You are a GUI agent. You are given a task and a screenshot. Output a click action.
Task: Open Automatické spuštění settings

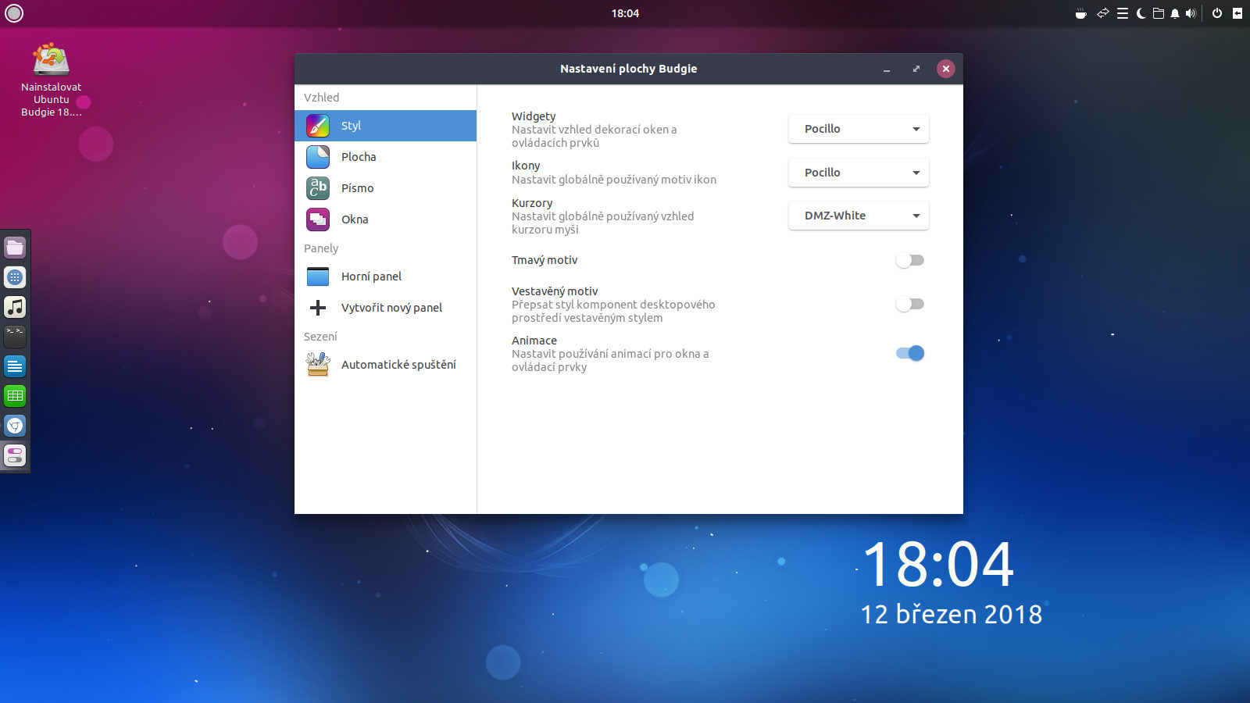[385, 365]
